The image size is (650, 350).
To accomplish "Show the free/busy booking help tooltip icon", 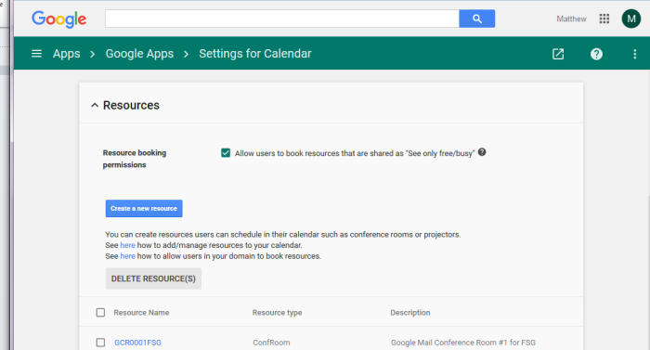I will 482,152.
